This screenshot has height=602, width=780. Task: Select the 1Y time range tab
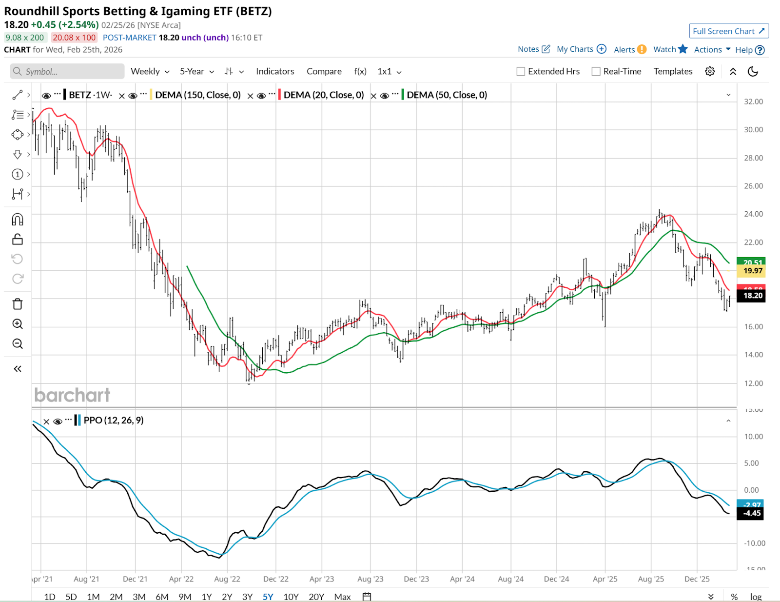[207, 597]
